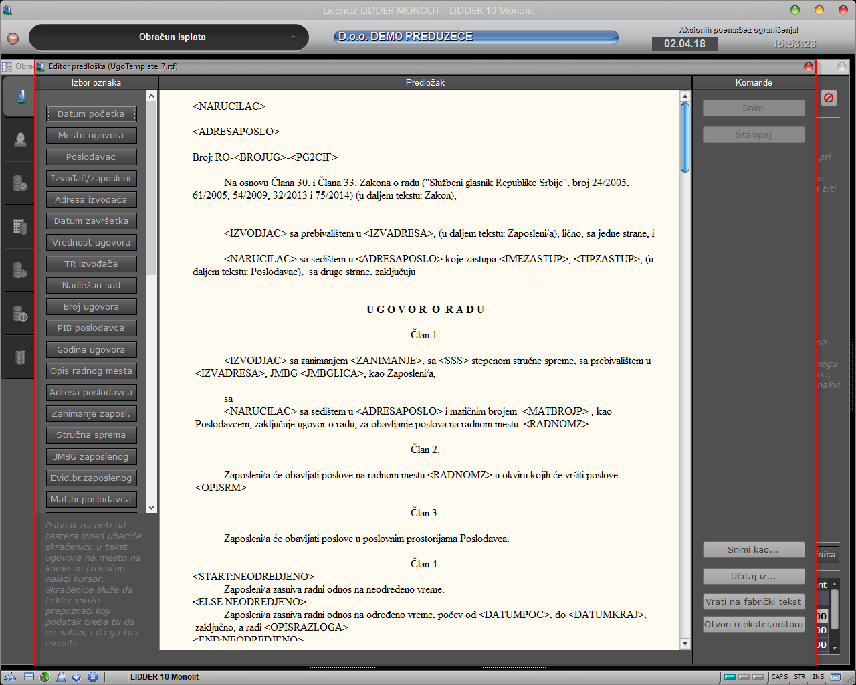Click the D.o.o. DEMO PREDUZEĆE company bar
This screenshot has width=856, height=685.
tap(476, 37)
